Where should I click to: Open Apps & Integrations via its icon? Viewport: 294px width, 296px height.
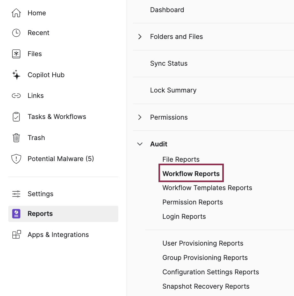(16, 234)
